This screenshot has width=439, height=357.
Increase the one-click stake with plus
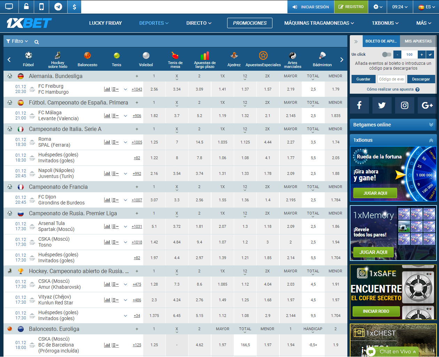click(422, 54)
